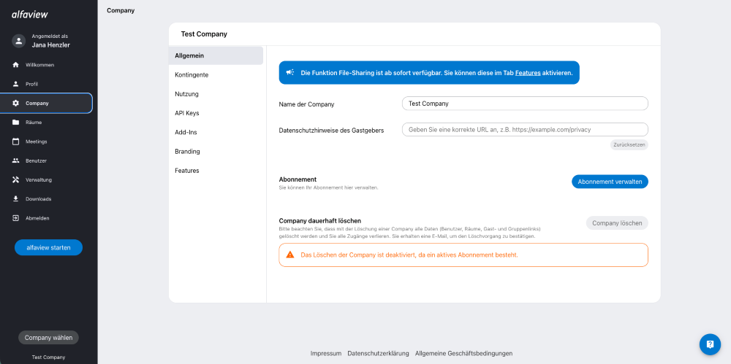The width and height of the screenshot is (731, 364).
Task: Click the Company löschen button
Action: [617, 223]
